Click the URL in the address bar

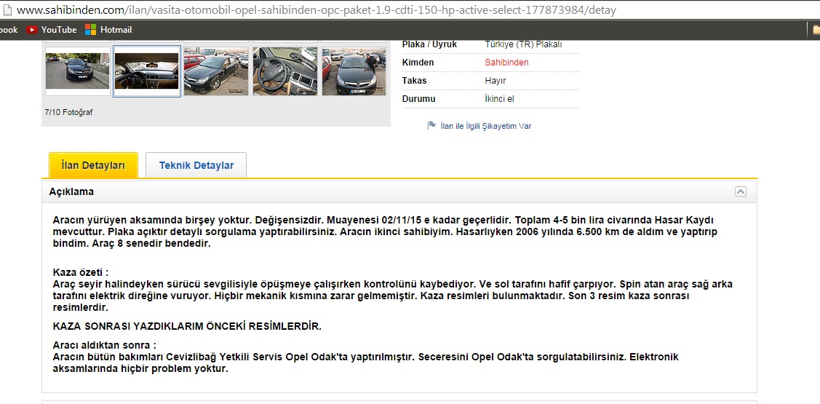pyautogui.click(x=317, y=10)
